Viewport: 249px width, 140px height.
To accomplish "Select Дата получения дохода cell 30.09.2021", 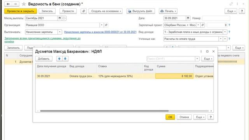I will tap(52, 76).
